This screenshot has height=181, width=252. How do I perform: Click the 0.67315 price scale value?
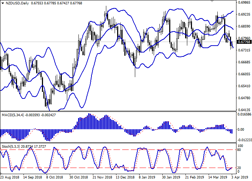click(244, 50)
